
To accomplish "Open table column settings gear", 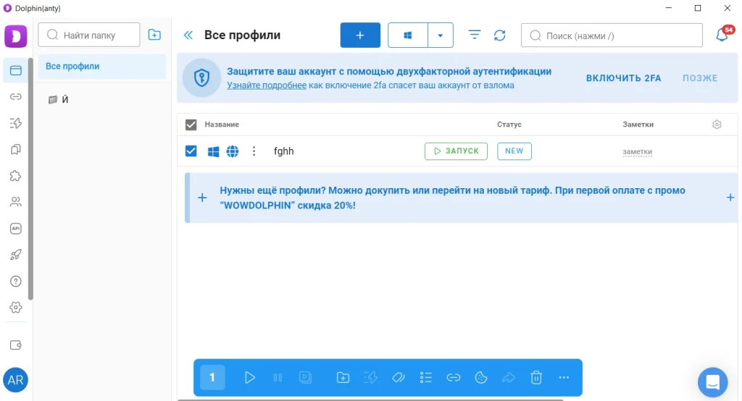I will (x=717, y=124).
